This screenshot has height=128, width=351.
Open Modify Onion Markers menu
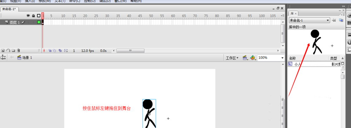tap(66, 51)
